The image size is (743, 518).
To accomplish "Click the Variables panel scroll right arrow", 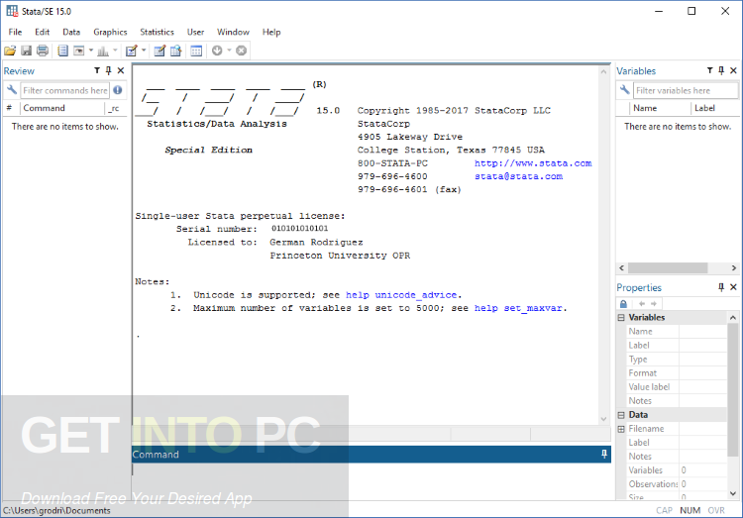I will pyautogui.click(x=733, y=267).
